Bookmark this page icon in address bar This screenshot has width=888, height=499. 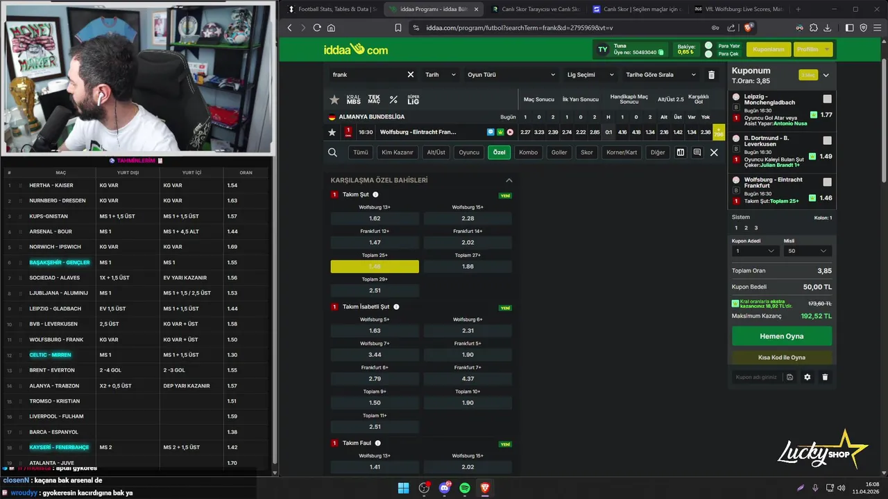tap(398, 28)
